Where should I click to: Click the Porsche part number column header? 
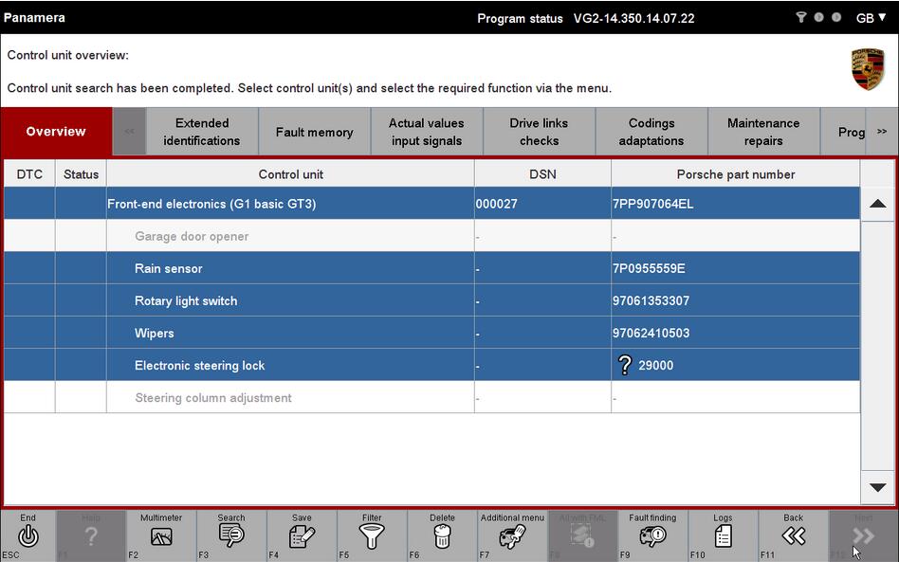click(x=736, y=174)
